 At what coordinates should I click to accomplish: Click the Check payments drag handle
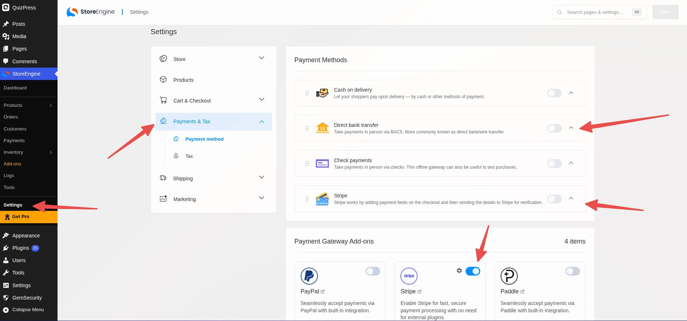307,164
